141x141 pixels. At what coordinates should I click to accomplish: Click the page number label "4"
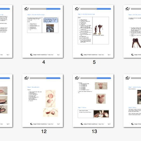pyautogui.click(x=44, y=62)
